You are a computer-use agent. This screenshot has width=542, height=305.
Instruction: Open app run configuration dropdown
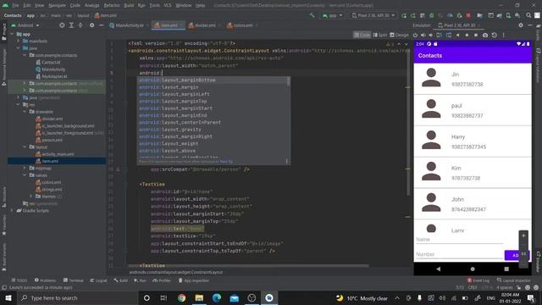point(333,15)
